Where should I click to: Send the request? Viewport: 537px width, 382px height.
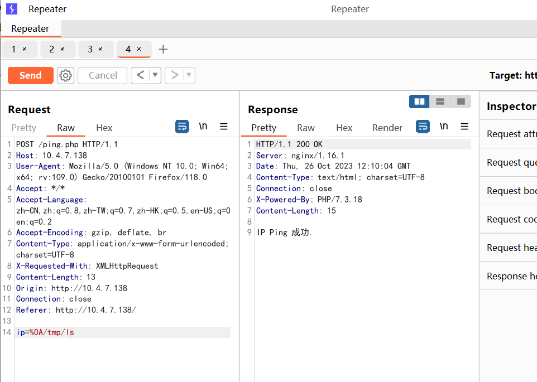click(31, 75)
